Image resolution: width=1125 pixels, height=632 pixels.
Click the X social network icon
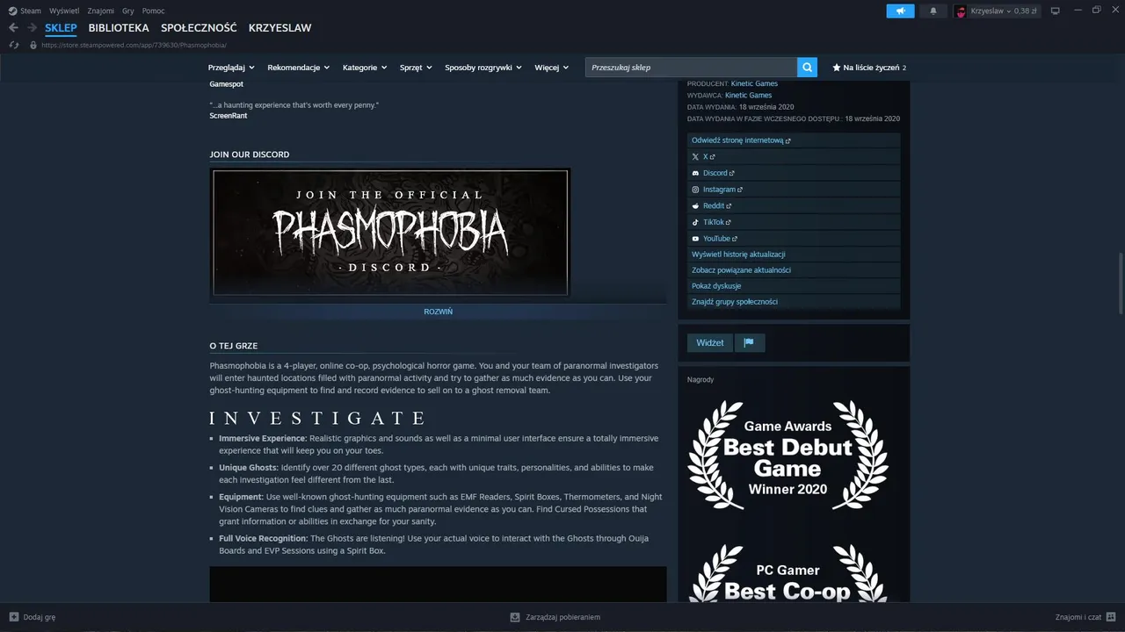click(695, 156)
